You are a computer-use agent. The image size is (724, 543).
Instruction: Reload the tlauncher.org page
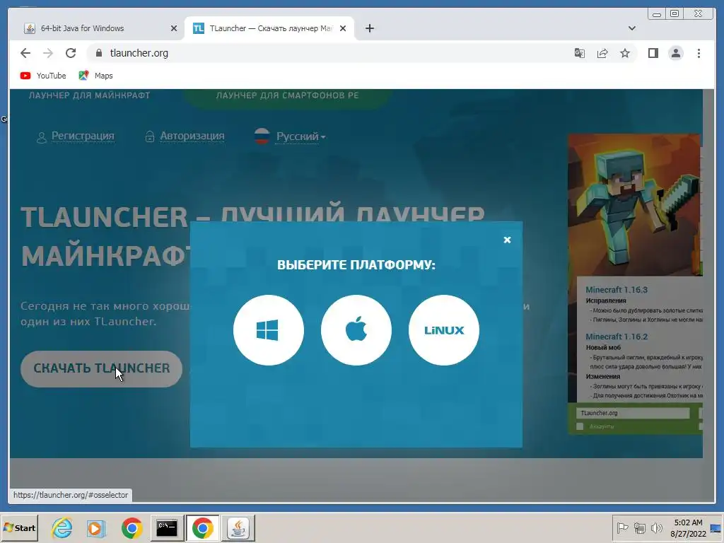71,53
